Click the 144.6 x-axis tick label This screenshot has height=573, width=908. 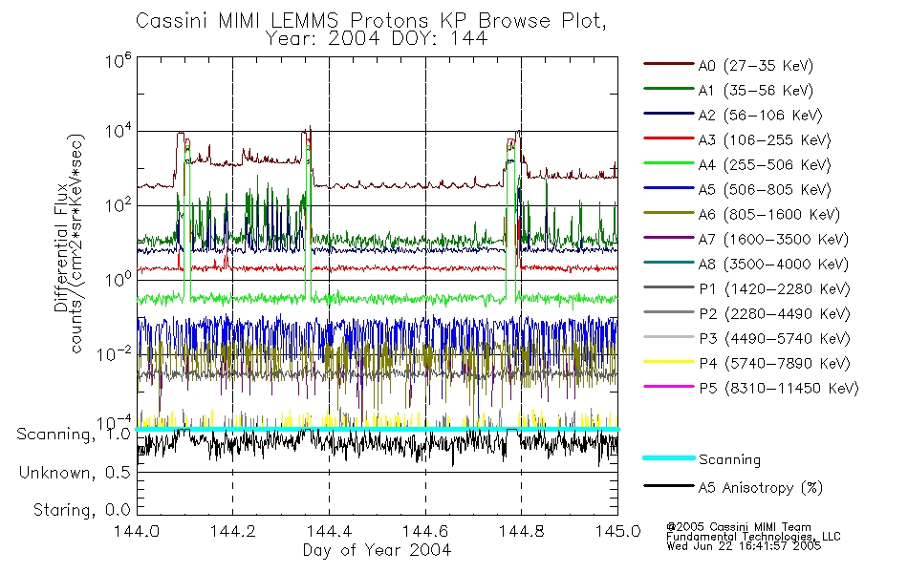point(425,531)
